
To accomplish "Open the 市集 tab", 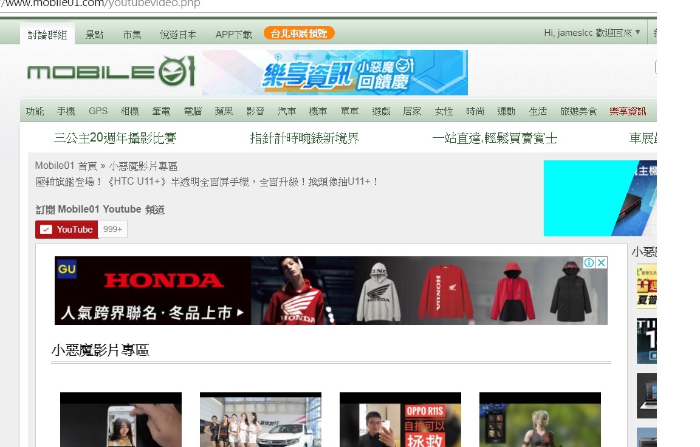I will point(132,35).
